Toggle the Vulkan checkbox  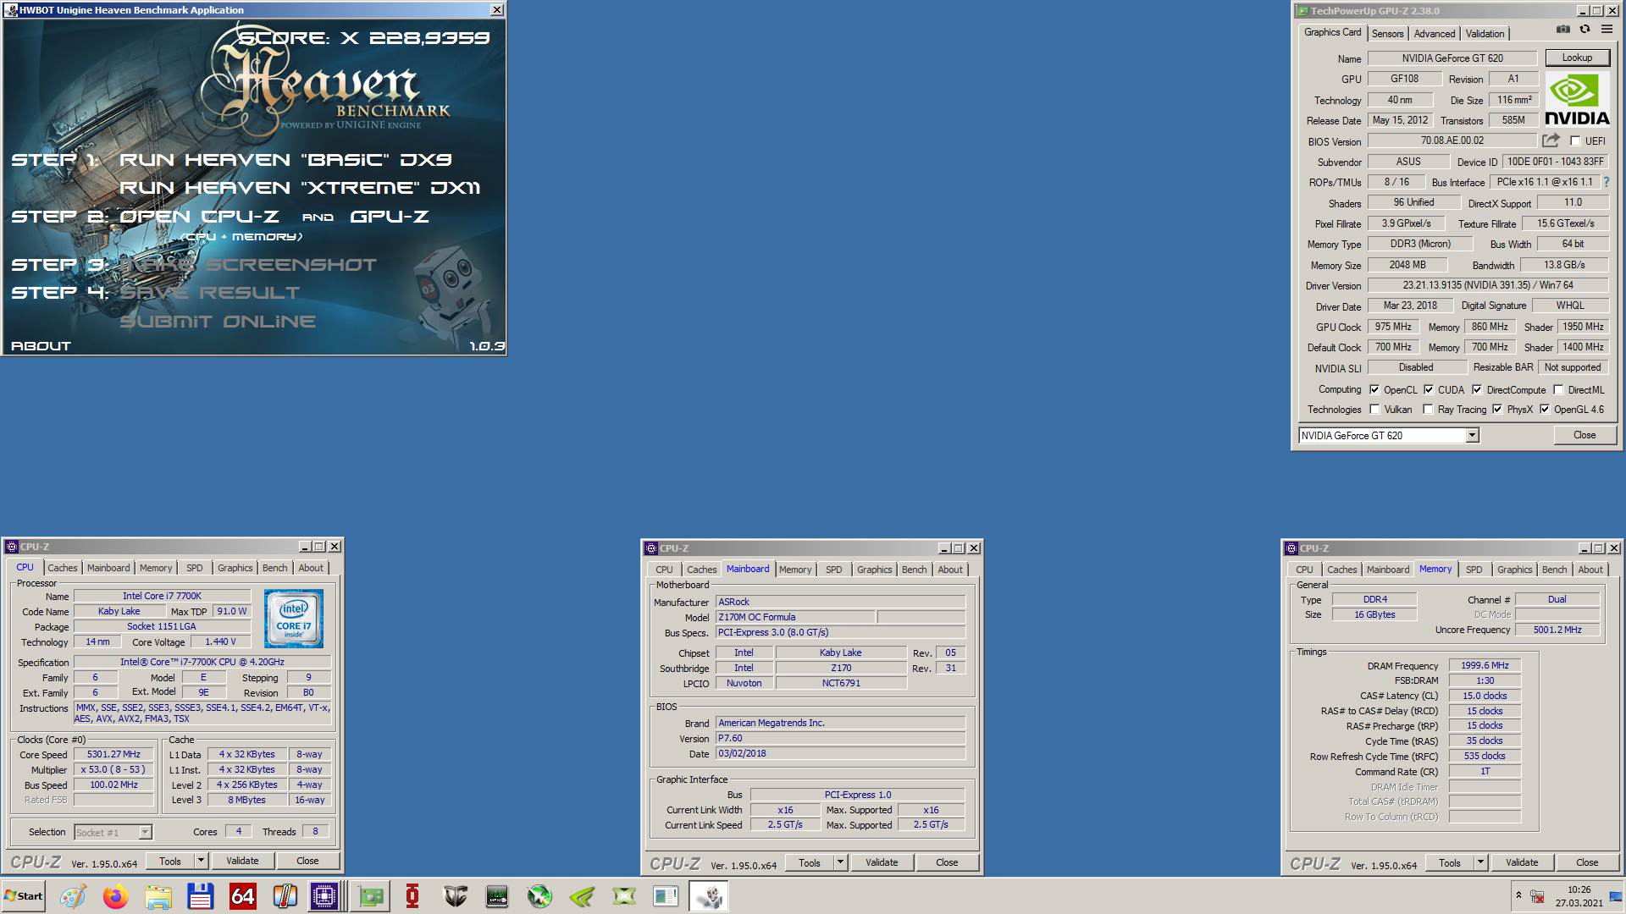1374,410
